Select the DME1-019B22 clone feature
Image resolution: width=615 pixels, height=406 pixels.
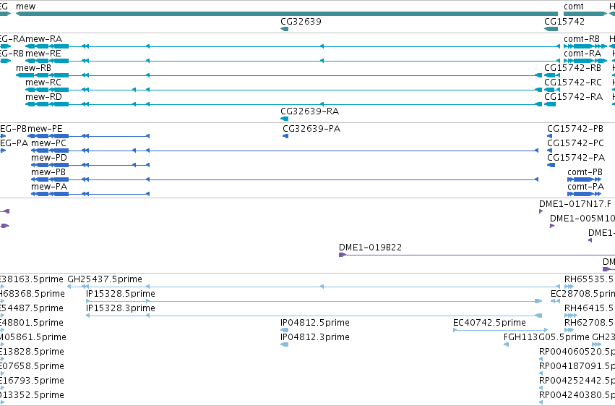[477, 255]
